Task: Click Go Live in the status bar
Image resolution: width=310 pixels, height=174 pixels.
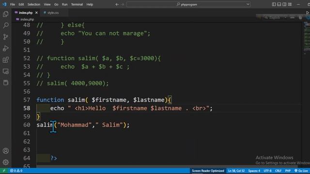Action: tap(301, 171)
